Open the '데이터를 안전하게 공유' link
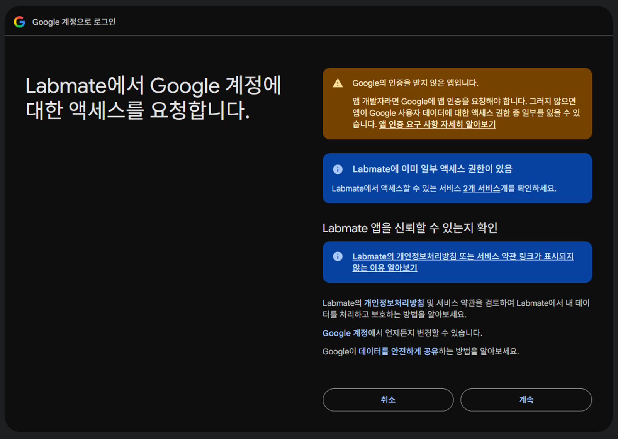Screen dimensions: 618x439 click(x=398, y=351)
